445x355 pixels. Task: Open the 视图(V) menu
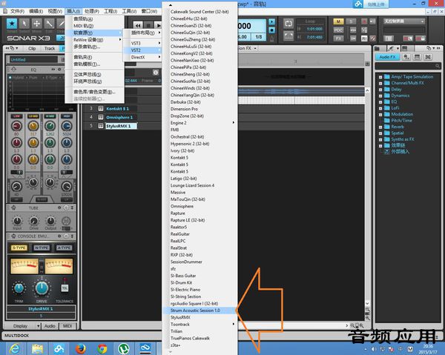(x=55, y=11)
